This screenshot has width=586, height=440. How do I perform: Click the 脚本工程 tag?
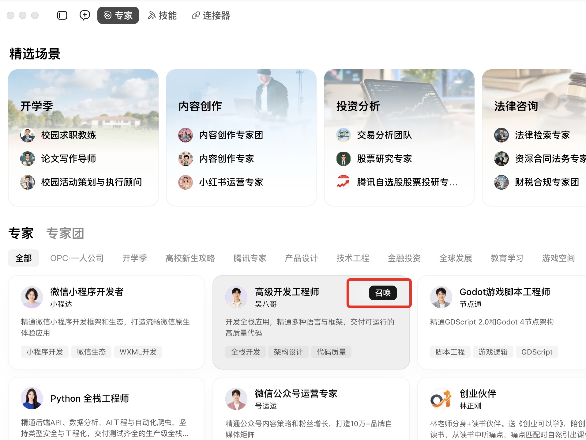click(x=450, y=352)
